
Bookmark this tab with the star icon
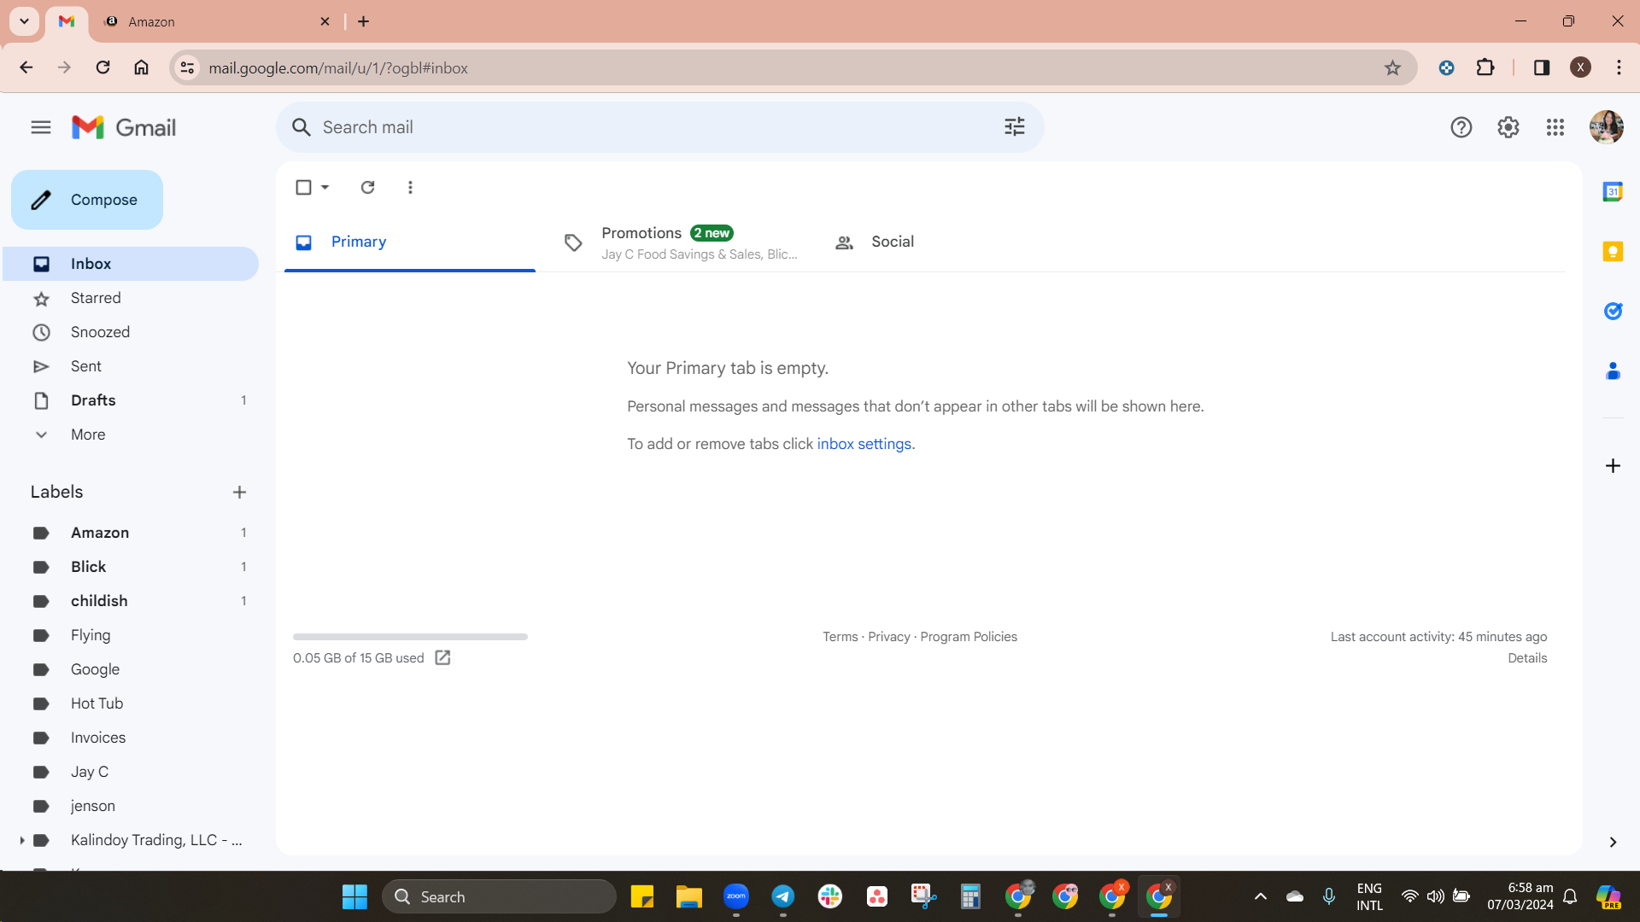coord(1392,67)
